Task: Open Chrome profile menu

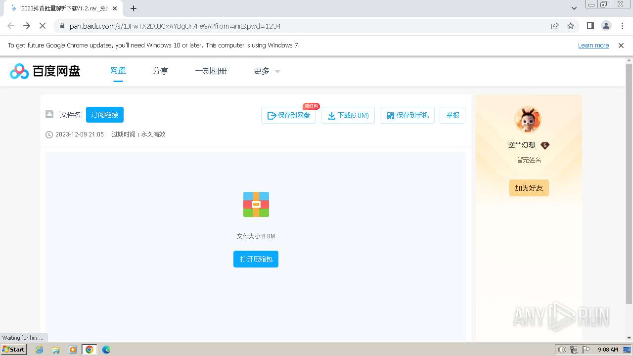Action: (606, 26)
